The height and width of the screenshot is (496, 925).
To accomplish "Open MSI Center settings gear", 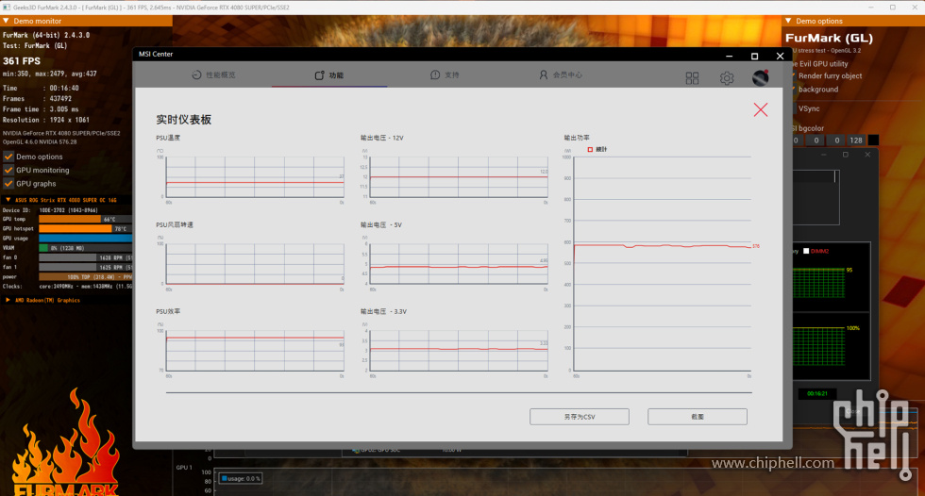I will coord(727,77).
